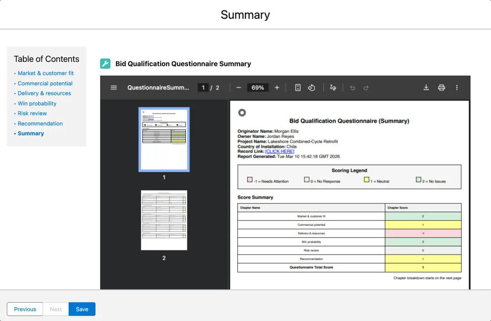Screen dimensions: 491x321
Task: Download the PDF file
Action: point(426,87)
